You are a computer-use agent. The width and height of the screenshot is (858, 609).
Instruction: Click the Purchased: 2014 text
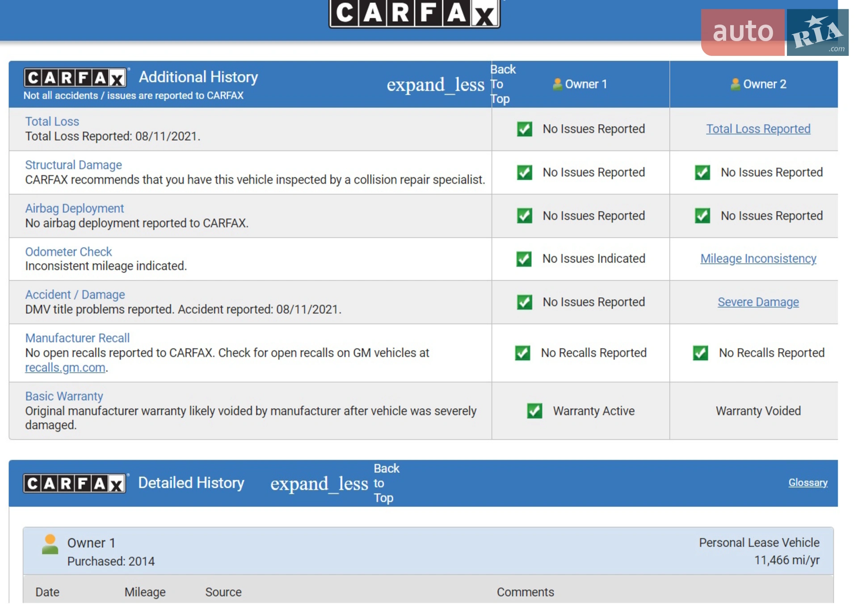(111, 562)
